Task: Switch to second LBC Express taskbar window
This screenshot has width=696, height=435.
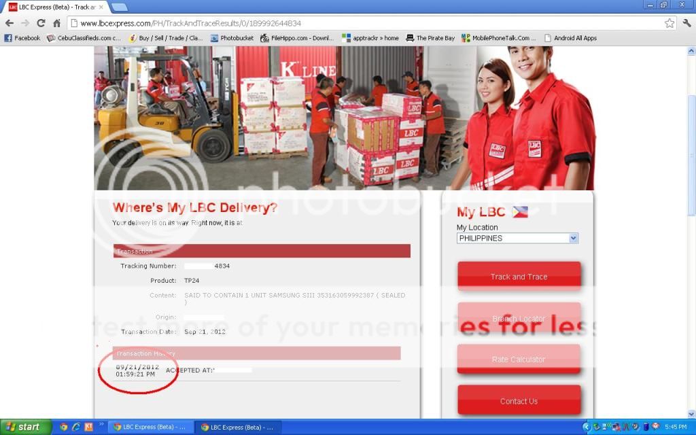Action: point(239,427)
